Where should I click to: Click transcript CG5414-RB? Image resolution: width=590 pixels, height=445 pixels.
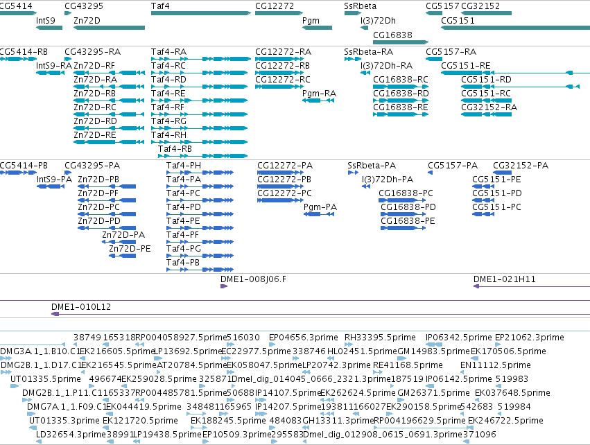pyautogui.click(x=19, y=59)
